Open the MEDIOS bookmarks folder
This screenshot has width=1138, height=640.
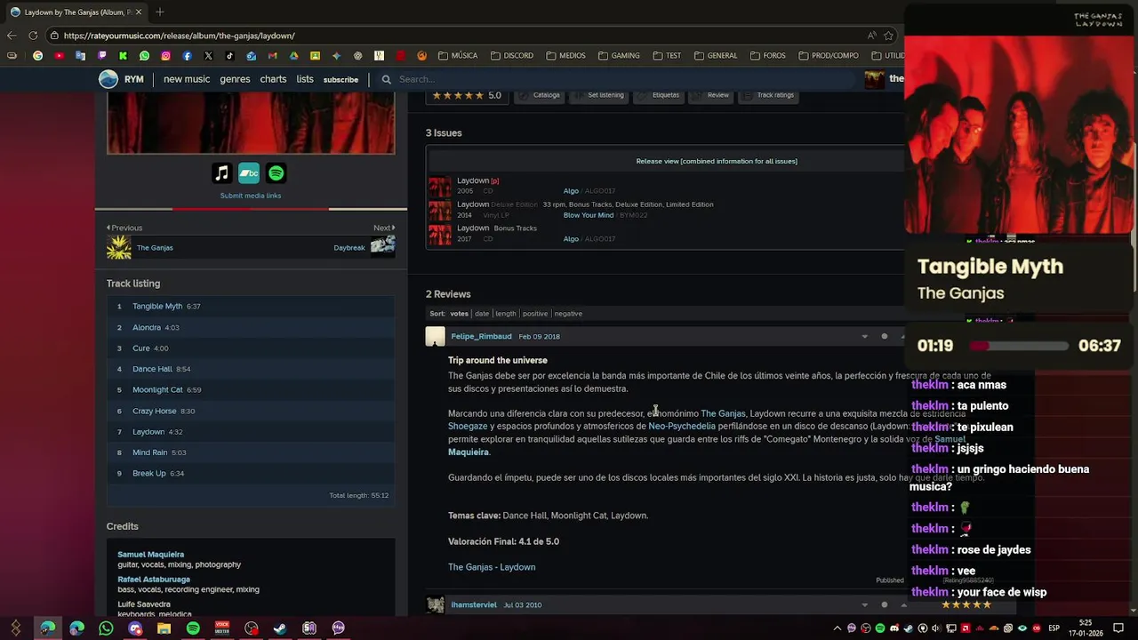coord(565,55)
